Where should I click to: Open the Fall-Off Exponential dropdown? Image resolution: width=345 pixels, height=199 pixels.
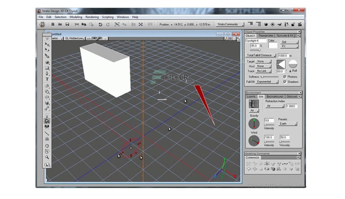click(267, 82)
